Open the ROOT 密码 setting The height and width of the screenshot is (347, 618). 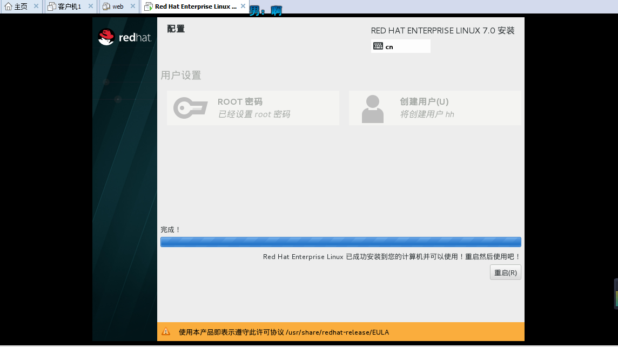click(253, 108)
